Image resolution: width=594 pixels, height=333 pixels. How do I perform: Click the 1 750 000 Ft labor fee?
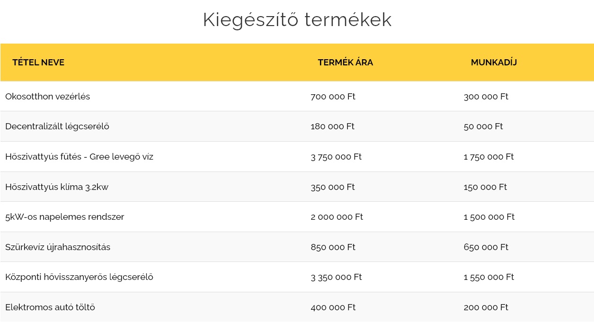pyautogui.click(x=488, y=157)
